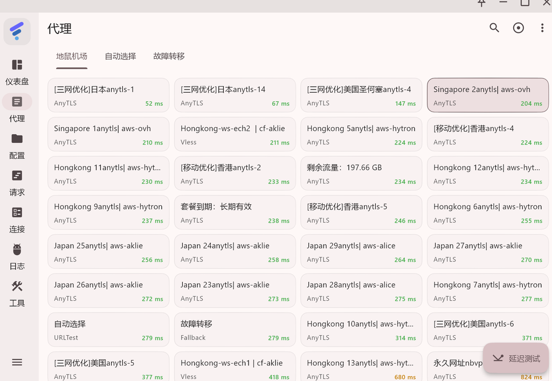
Task: Choose the Hongkong 5anytls| aws-hytron card
Action: 361,134
